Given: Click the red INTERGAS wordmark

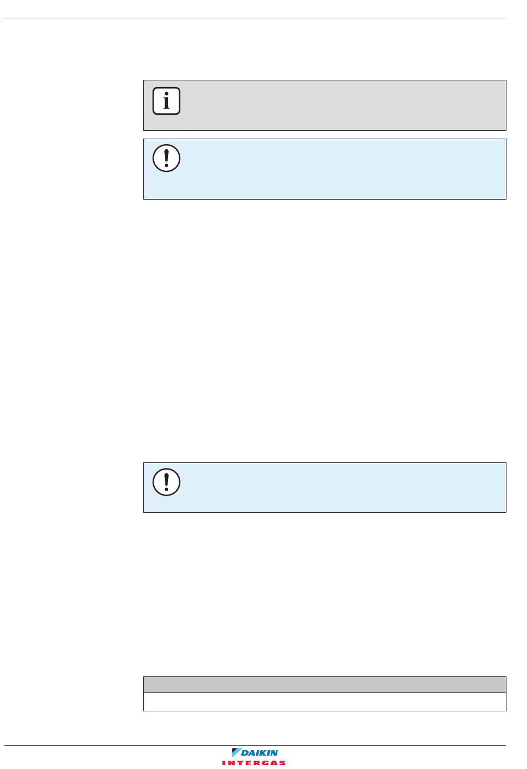Looking at the screenshot, I should point(254,763).
